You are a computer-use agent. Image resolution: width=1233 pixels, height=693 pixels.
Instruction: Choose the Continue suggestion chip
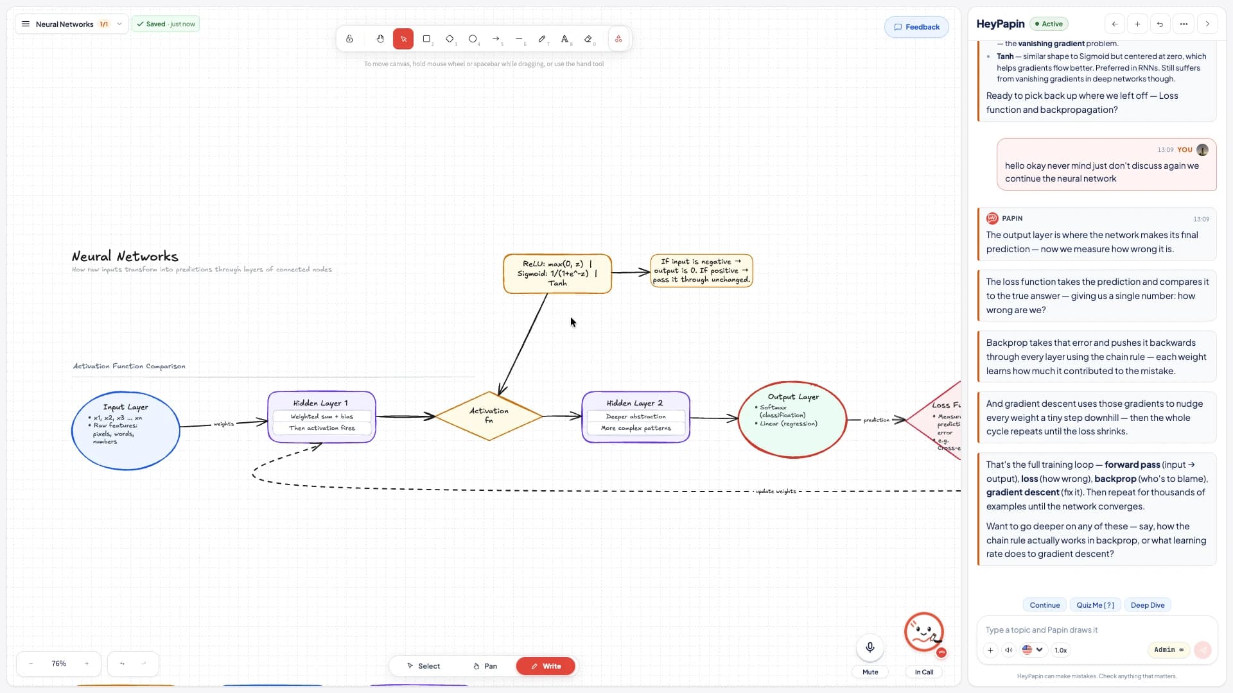click(1045, 605)
